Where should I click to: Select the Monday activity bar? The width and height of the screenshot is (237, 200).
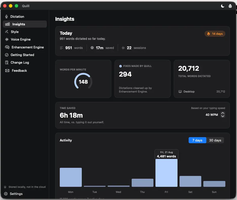(71, 177)
